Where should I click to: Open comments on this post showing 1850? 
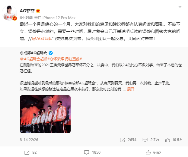(92, 152)
